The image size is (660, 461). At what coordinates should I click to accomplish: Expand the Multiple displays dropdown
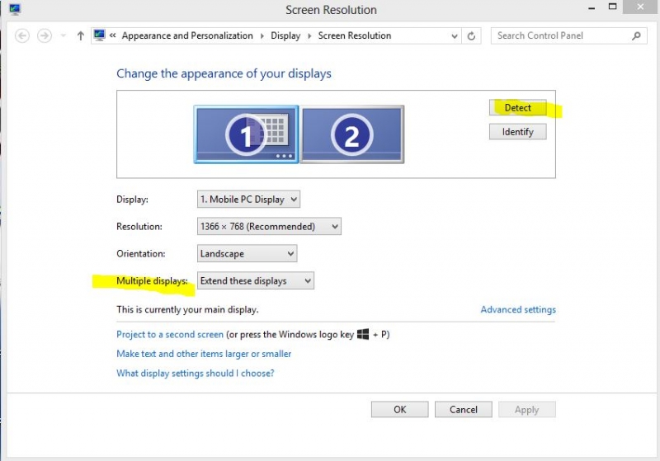(256, 281)
